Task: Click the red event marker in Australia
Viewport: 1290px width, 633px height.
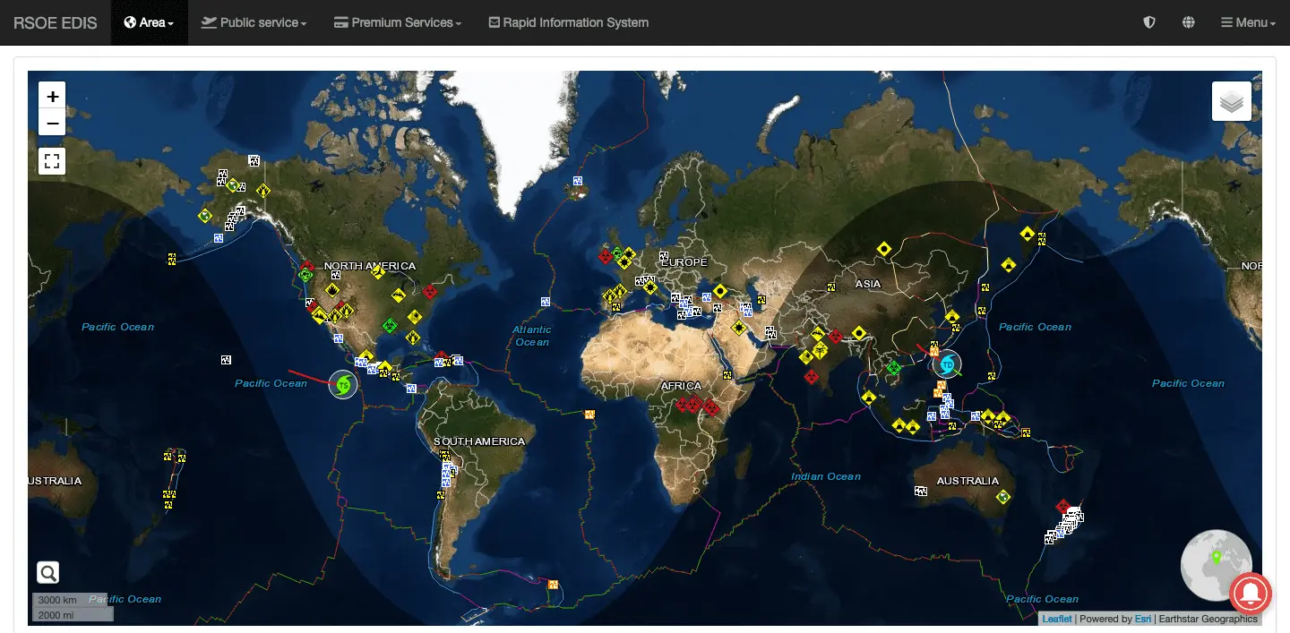Action: [1062, 507]
